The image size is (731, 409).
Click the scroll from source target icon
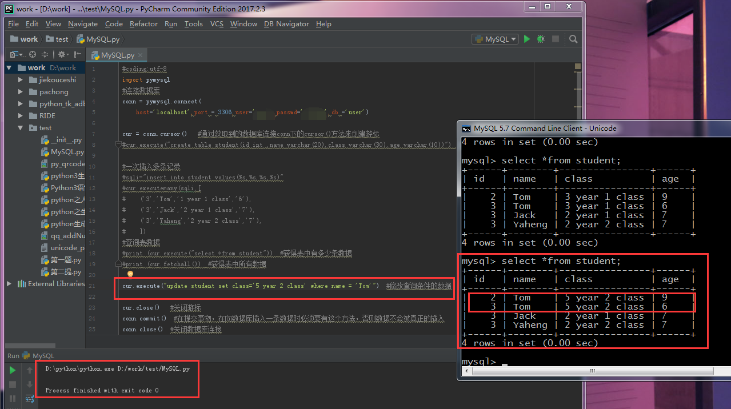33,54
